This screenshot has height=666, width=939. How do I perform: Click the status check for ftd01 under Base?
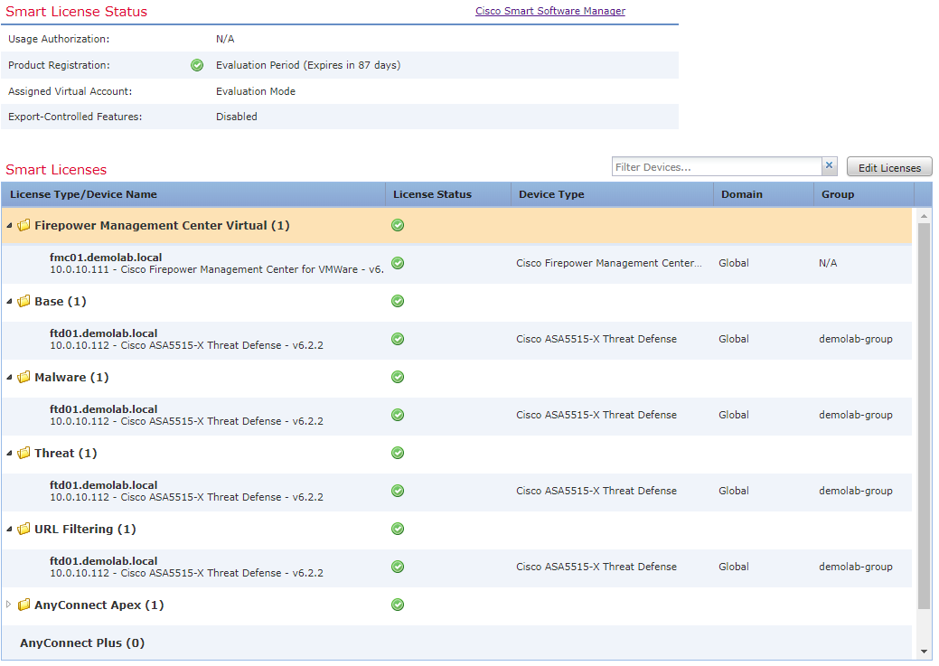(398, 339)
